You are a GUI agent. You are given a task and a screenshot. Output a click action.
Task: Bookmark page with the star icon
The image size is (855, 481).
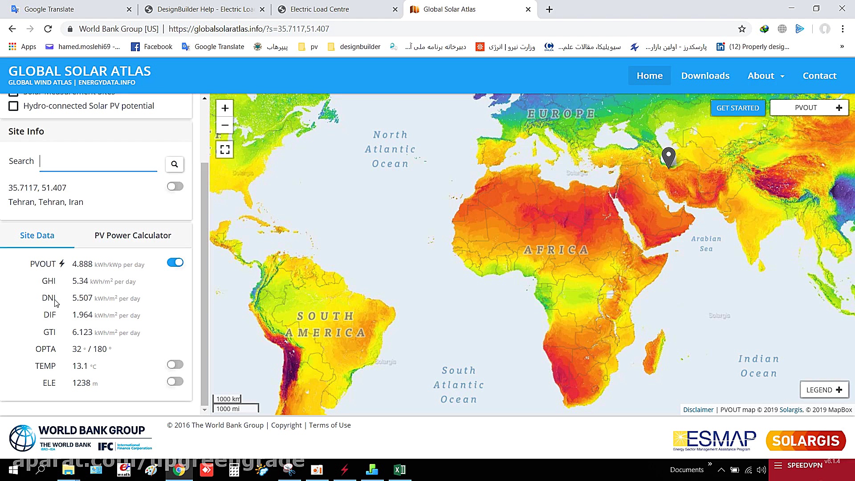pyautogui.click(x=742, y=29)
